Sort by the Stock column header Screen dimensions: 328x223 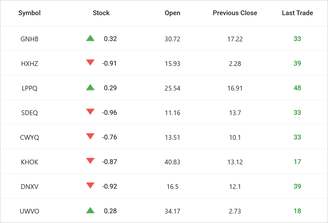[x=101, y=13]
